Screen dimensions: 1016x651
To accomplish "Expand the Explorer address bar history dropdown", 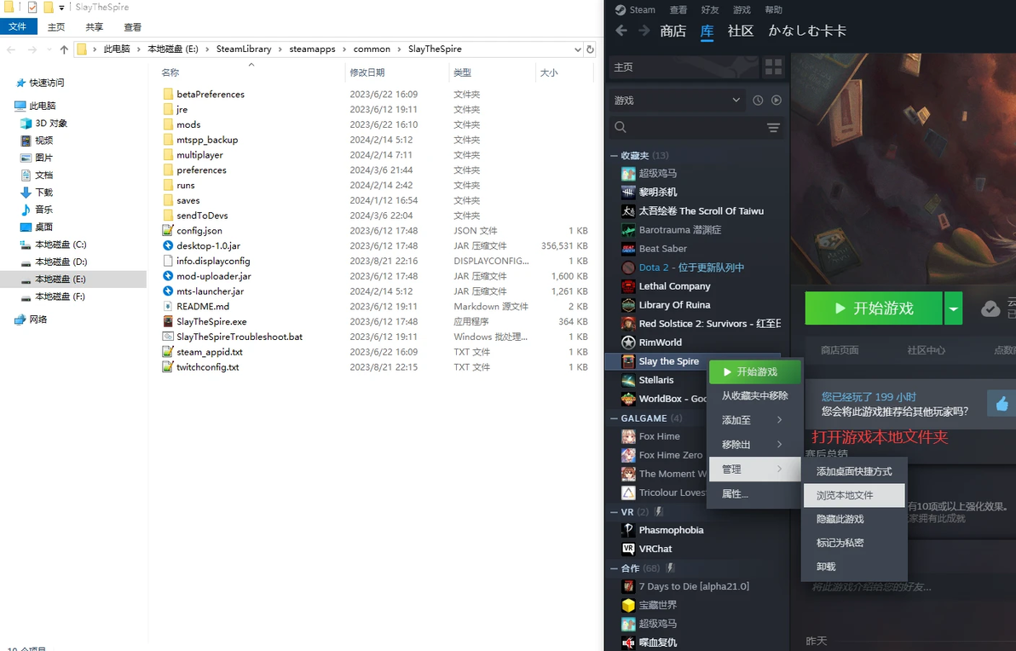I will tap(577, 49).
